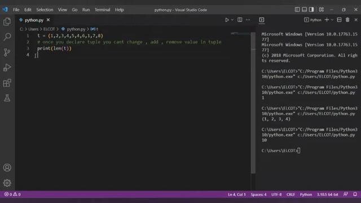Click the C: breadcrumb segment
The image size is (361, 203).
tap(21, 29)
